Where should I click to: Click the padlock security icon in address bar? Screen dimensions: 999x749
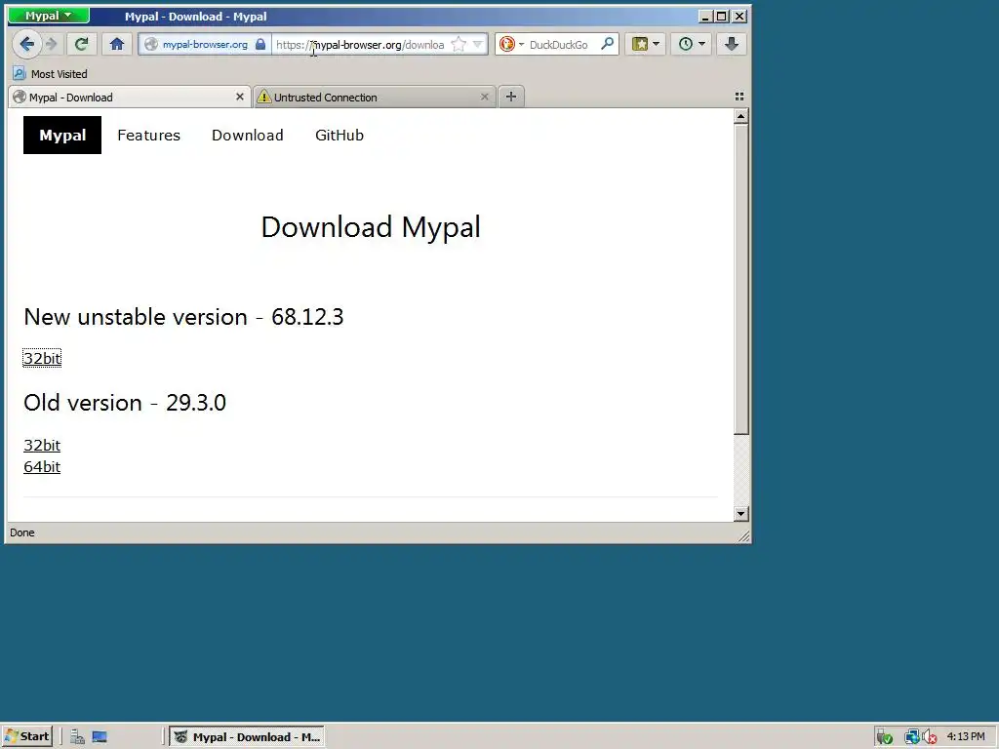[x=260, y=45]
